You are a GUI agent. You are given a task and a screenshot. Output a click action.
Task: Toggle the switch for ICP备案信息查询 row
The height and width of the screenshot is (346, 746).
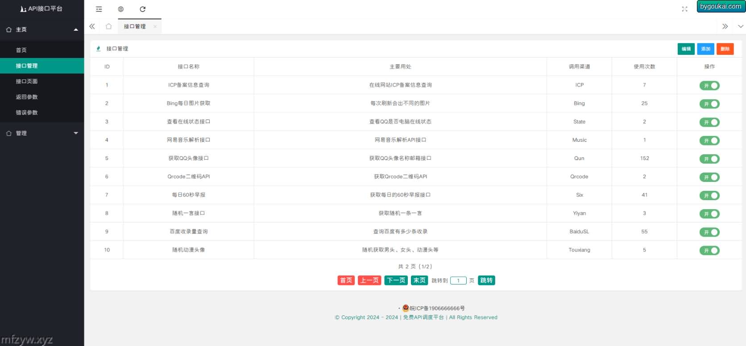709,86
